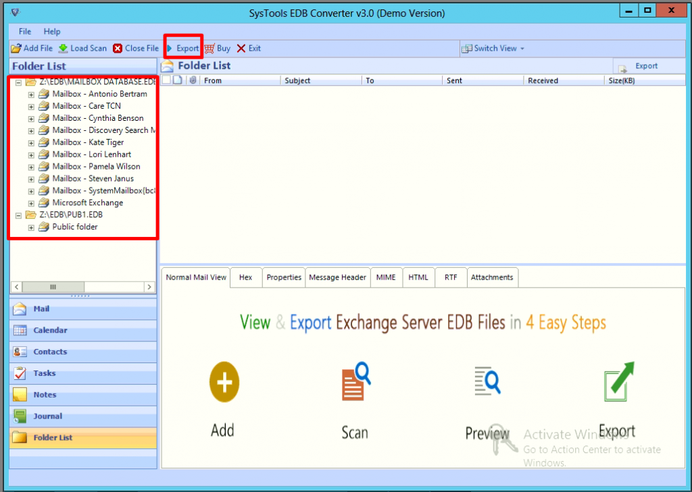The height and width of the screenshot is (492, 692).
Task: Click the Scan document magnifier icon
Action: tap(355, 381)
